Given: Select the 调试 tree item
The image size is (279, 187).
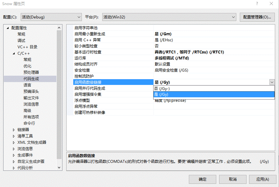Looking at the screenshot, I should pos(21,40).
